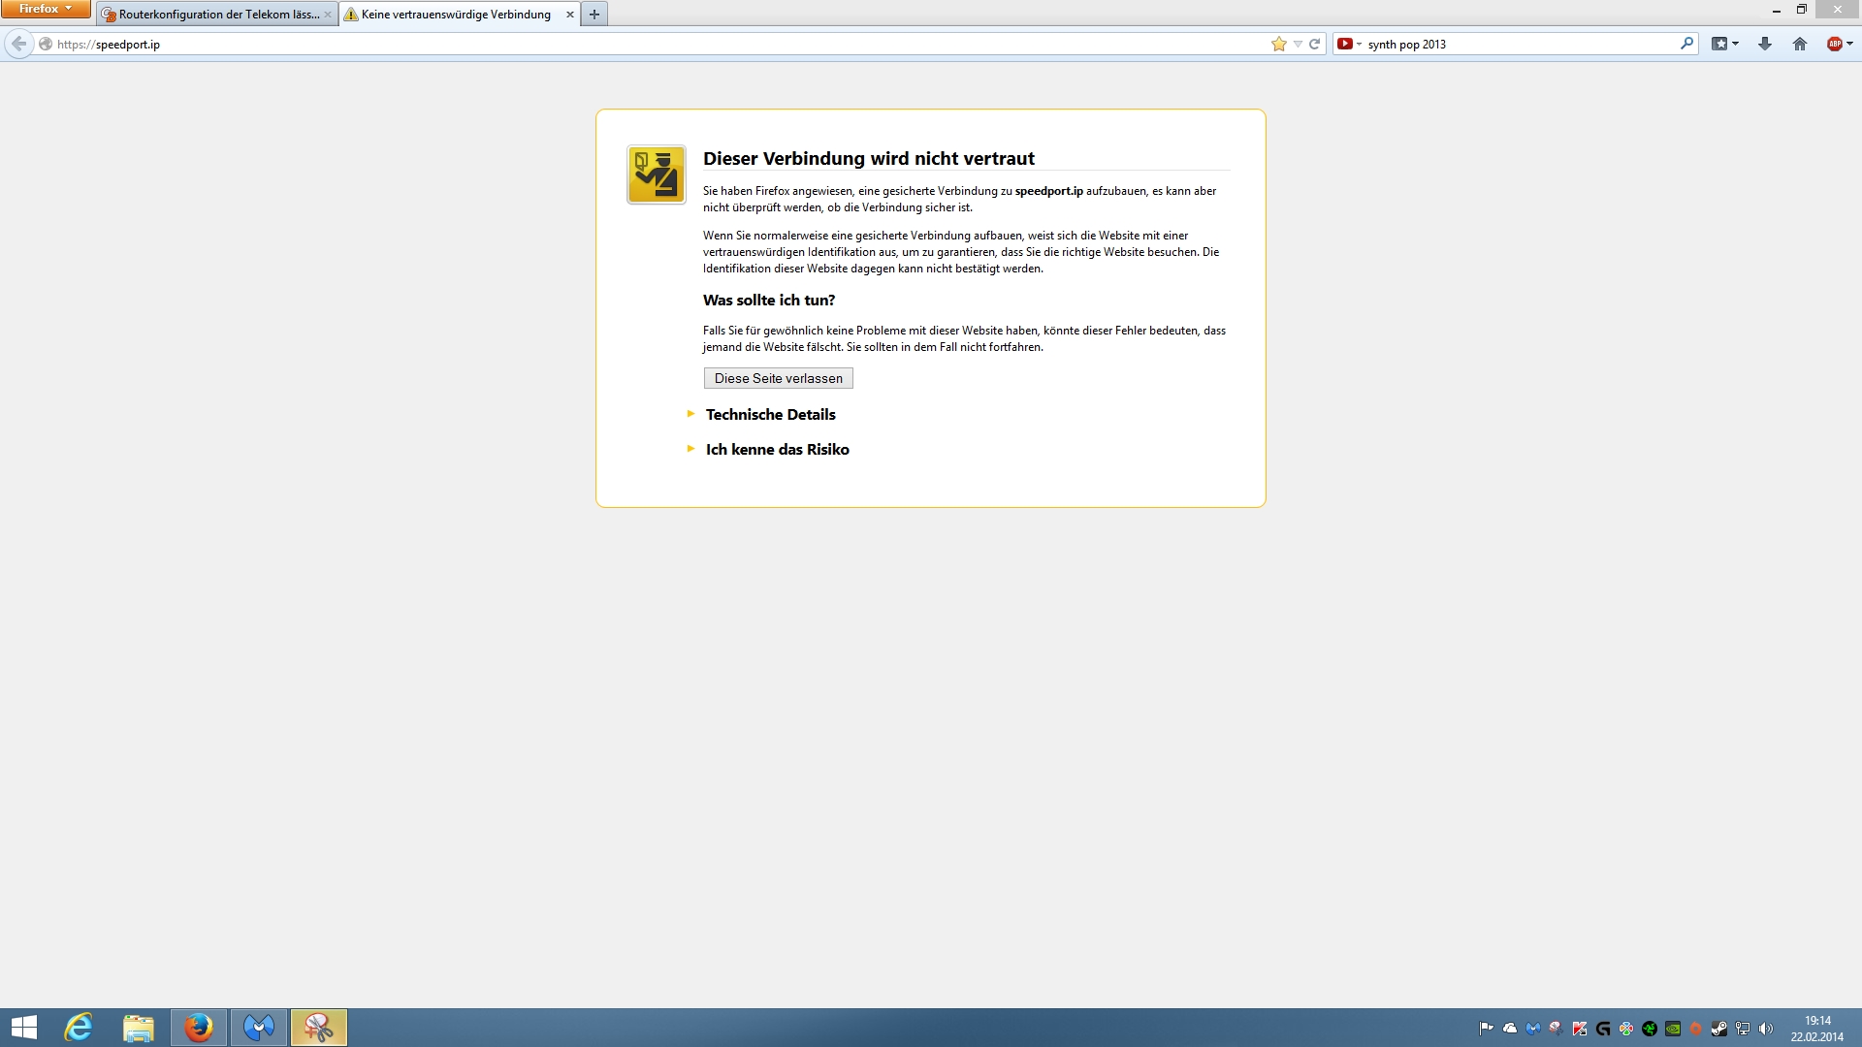Switch to Routerkonfiguration der Telekom tab

click(217, 15)
